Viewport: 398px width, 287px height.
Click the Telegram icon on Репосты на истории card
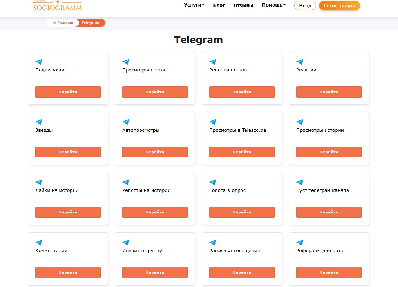126,182
